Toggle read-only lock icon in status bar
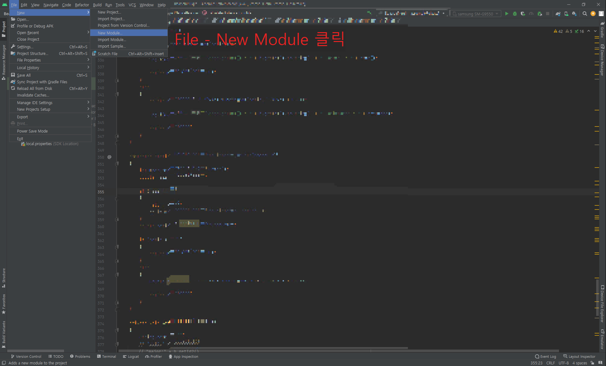The image size is (606, 366). [x=592, y=363]
